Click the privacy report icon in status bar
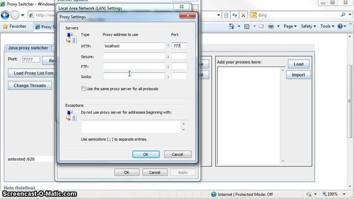Screen dimensions: 354x199 [309, 194]
